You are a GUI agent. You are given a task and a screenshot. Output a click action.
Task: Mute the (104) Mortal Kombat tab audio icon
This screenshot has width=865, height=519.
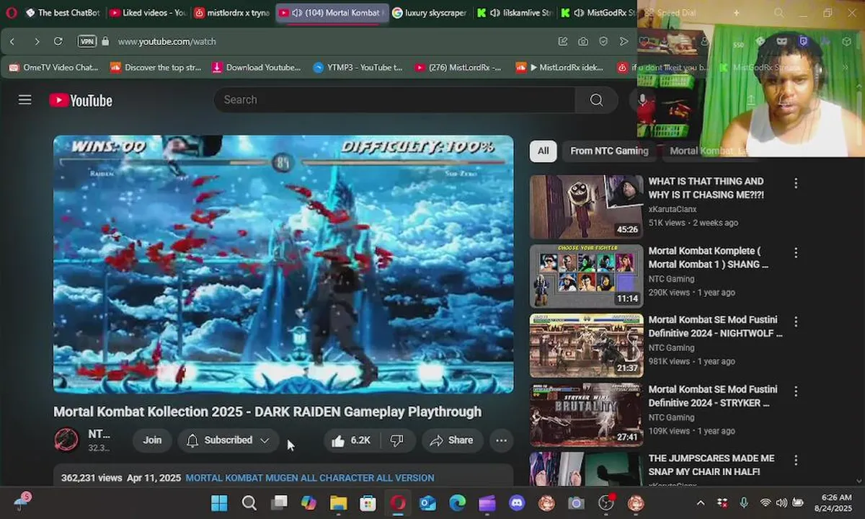[297, 13]
